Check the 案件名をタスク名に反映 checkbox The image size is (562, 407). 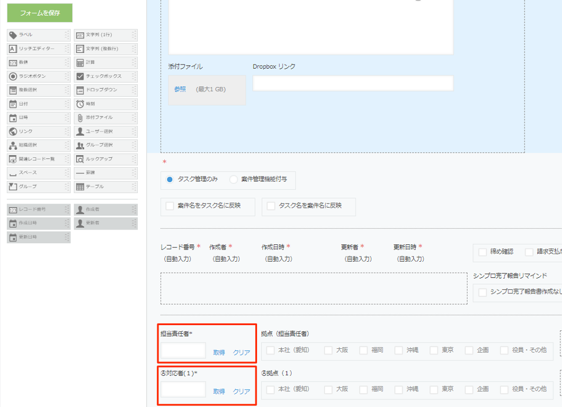[170, 206]
